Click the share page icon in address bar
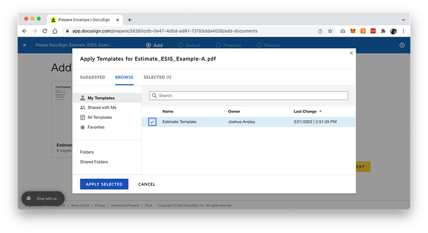Screen dimensions: 428x233 (320, 31)
